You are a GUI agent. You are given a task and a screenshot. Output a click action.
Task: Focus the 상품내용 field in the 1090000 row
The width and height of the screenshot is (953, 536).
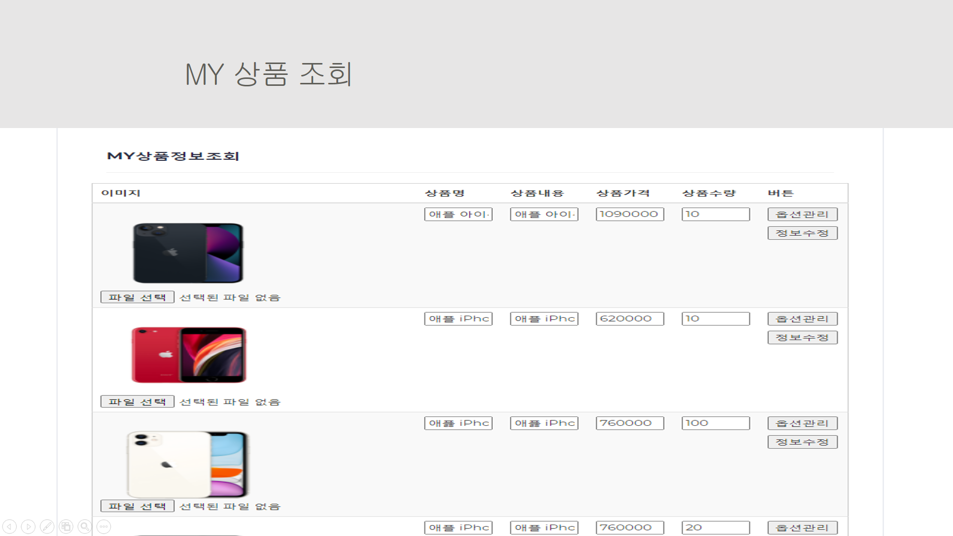pos(544,214)
